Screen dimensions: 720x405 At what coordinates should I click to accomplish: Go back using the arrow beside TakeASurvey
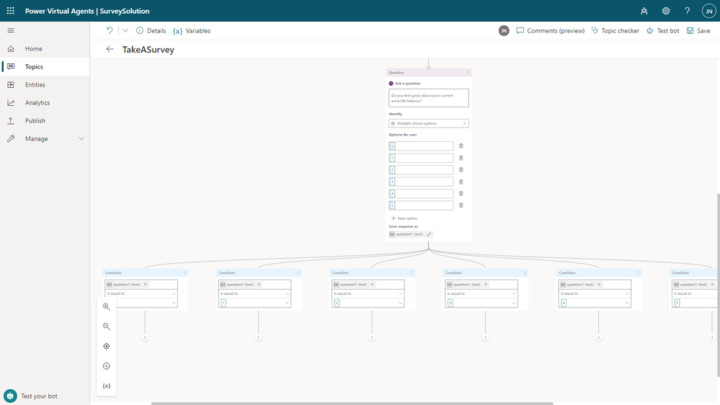(110, 49)
